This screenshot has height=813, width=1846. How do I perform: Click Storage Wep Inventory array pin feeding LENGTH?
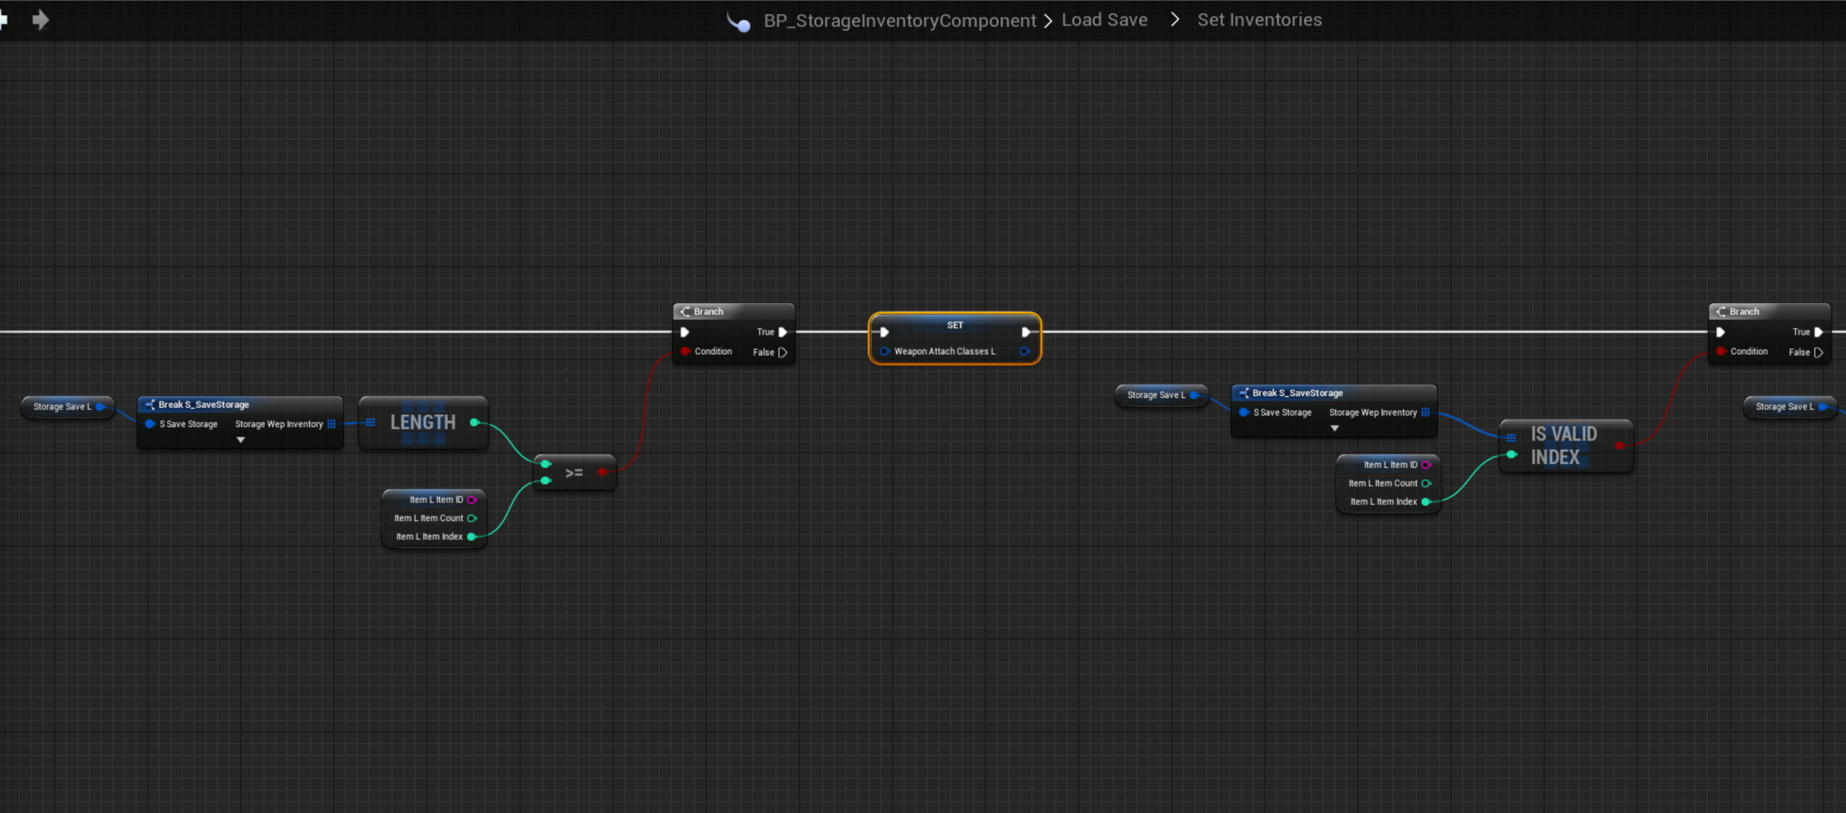pos(331,424)
